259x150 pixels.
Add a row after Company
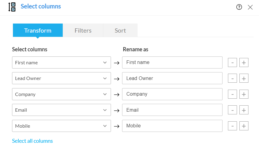(244, 94)
